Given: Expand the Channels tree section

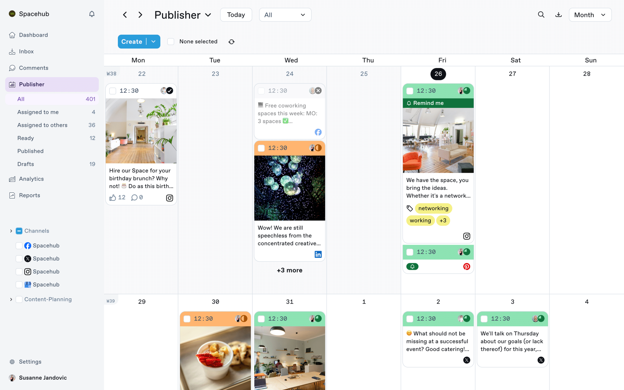Looking at the screenshot, I should pos(11,231).
